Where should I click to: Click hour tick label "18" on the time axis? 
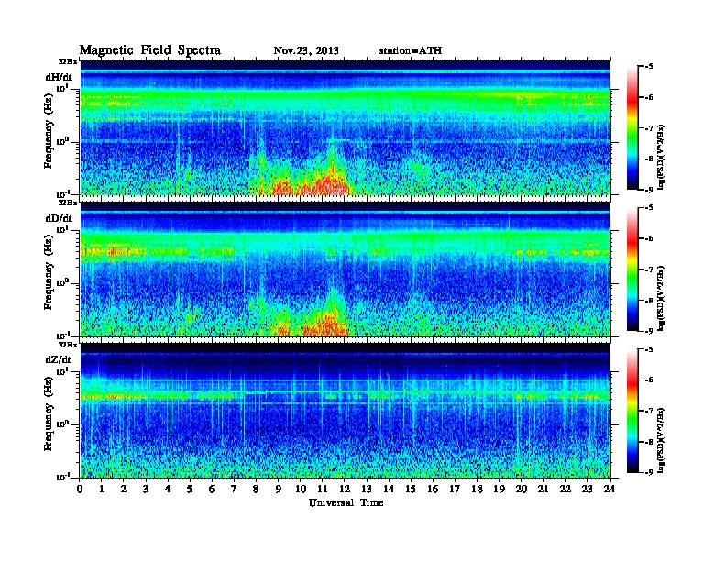[x=477, y=489]
